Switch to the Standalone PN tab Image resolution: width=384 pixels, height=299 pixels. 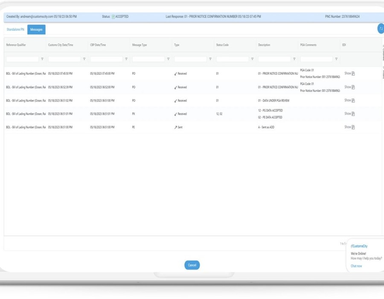(x=15, y=29)
